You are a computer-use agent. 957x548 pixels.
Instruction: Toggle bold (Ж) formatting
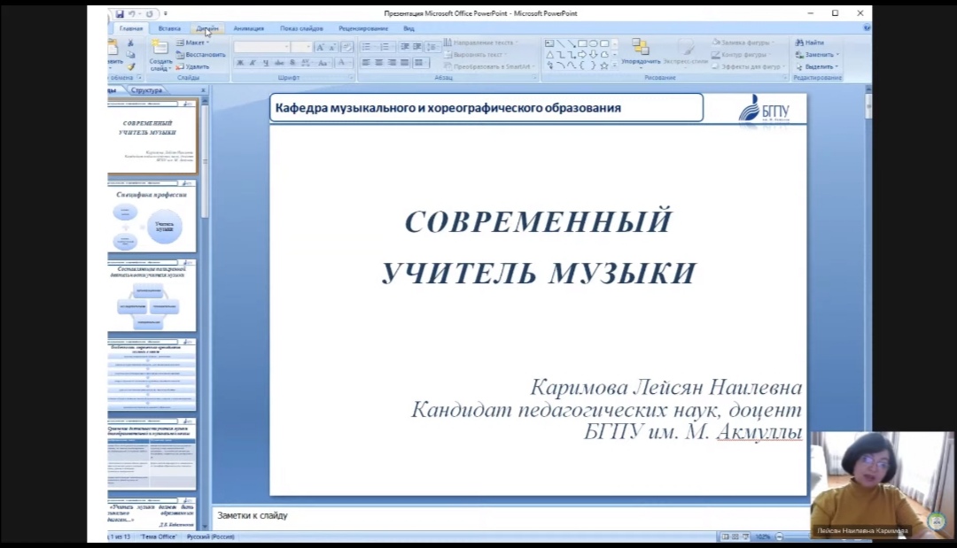tap(240, 63)
